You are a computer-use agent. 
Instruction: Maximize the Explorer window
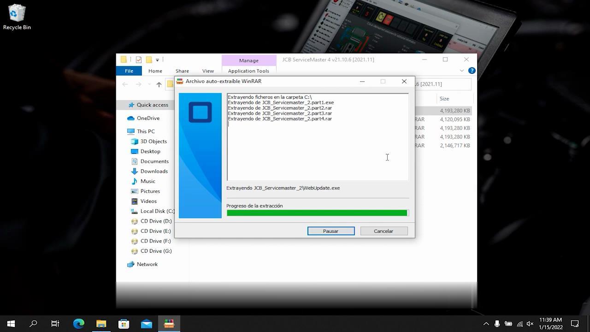(445, 59)
